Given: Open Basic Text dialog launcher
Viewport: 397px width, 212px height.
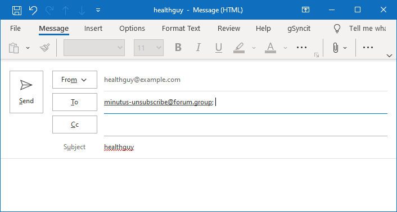Looking at the screenshot, I should [x=317, y=55].
